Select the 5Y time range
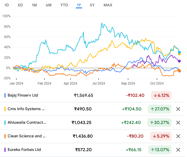 pos(92,5)
